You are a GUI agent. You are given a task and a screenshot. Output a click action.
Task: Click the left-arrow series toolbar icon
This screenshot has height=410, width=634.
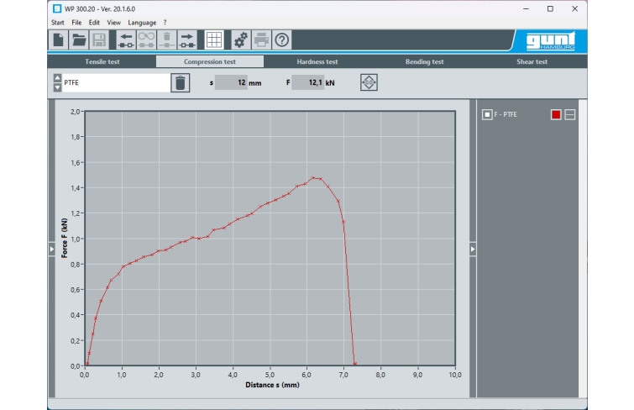[x=126, y=39]
